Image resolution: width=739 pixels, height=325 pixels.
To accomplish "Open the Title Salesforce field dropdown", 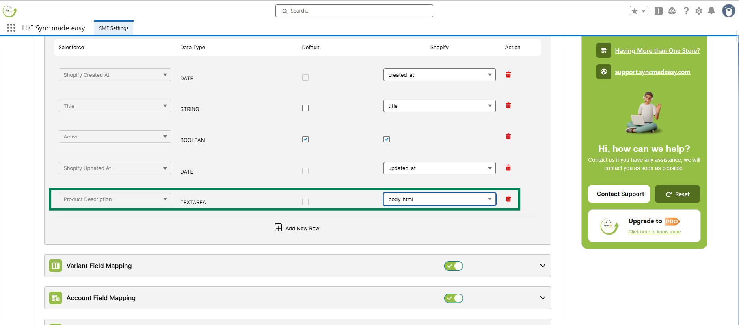I will coord(115,106).
